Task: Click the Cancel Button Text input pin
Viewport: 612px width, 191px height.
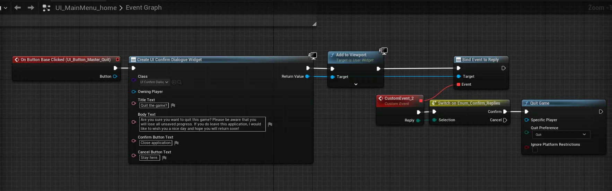Action: point(134,155)
